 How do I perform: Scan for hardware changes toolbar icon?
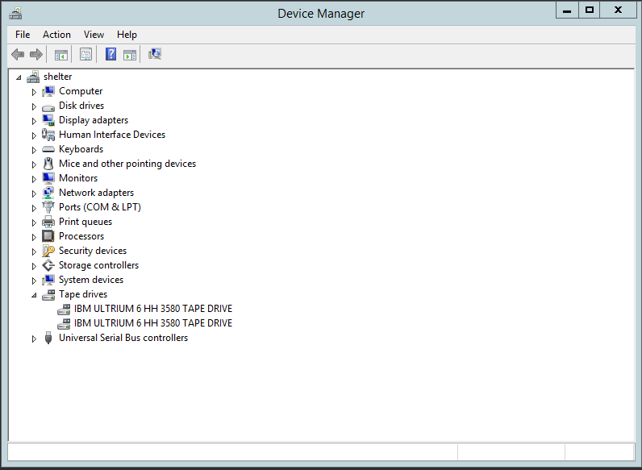pos(155,54)
